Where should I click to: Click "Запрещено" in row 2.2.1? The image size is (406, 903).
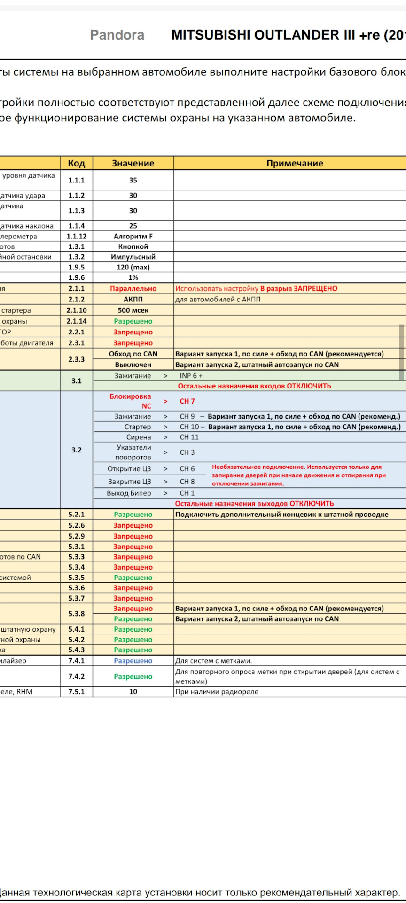point(133,332)
